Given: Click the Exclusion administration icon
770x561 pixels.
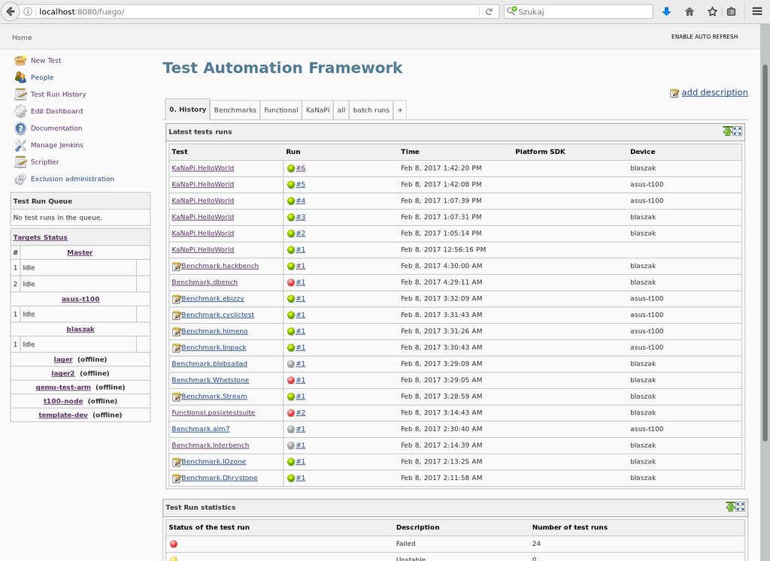Looking at the screenshot, I should [x=20, y=179].
